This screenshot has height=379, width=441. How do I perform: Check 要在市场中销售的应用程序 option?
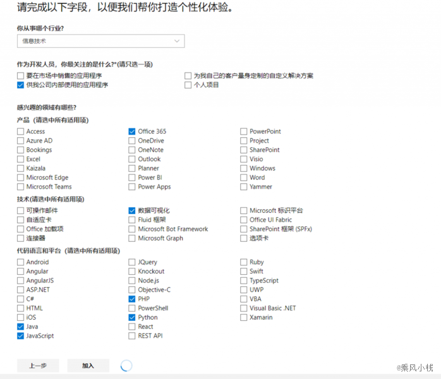coord(20,76)
